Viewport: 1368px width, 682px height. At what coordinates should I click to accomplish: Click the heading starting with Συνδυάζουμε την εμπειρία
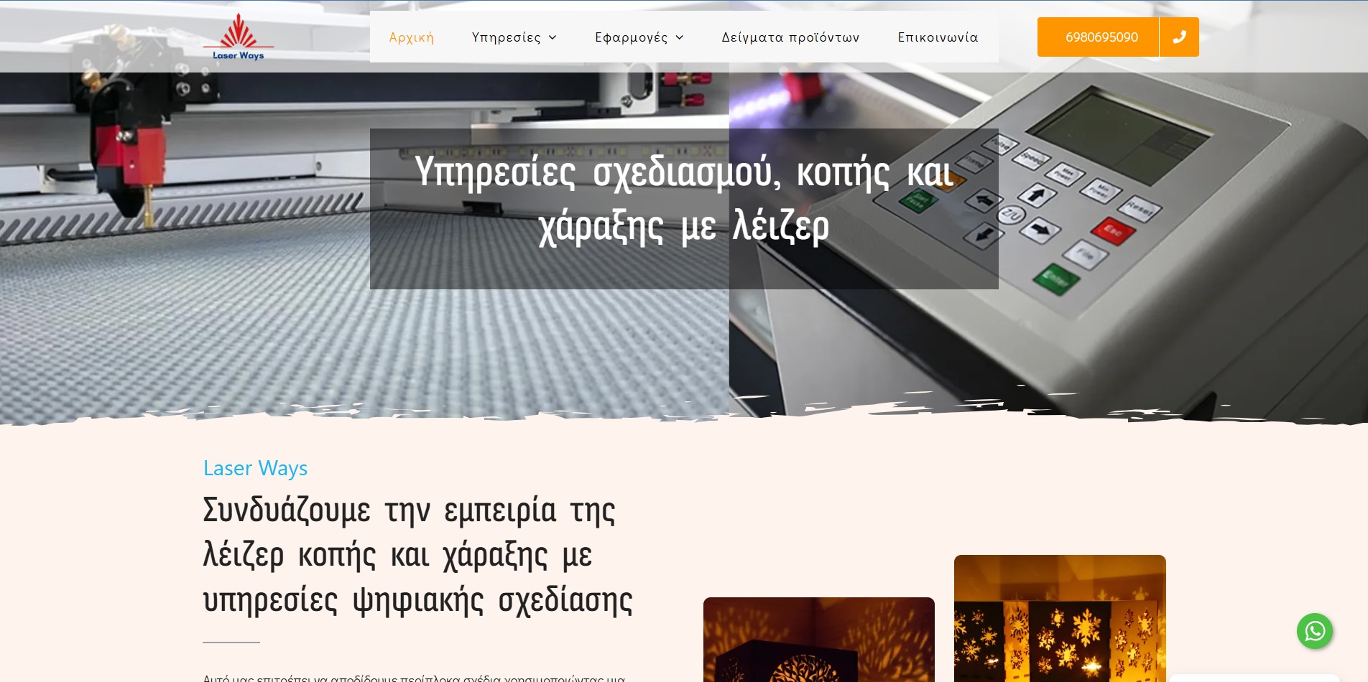click(417, 555)
